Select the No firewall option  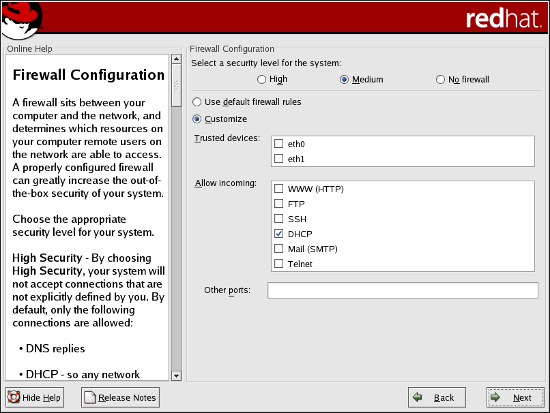[x=441, y=80]
